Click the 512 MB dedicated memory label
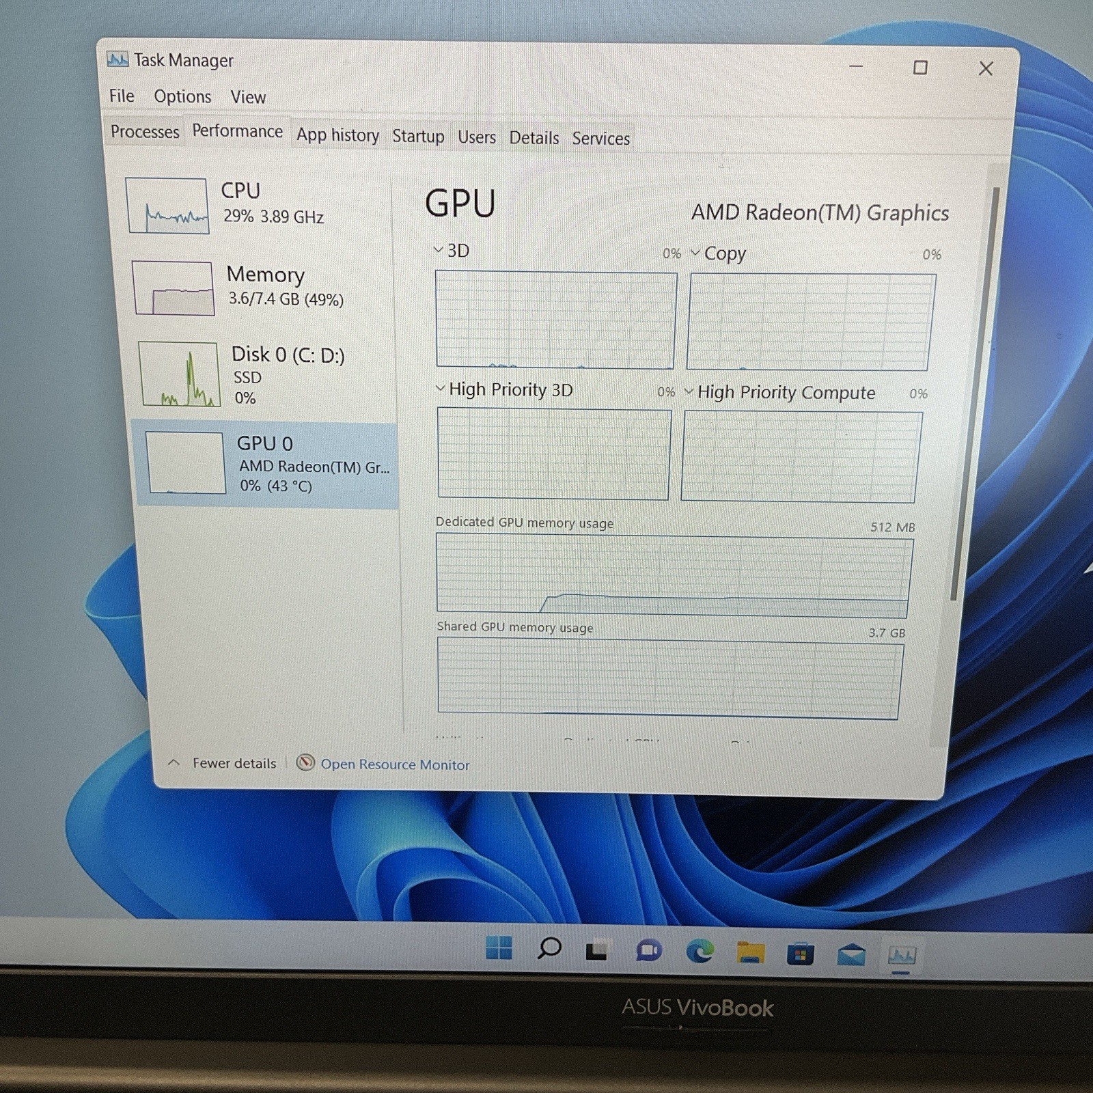Screen dimensions: 1093x1093 point(892,527)
